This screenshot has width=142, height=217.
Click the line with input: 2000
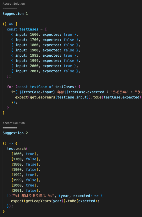[45, 66]
